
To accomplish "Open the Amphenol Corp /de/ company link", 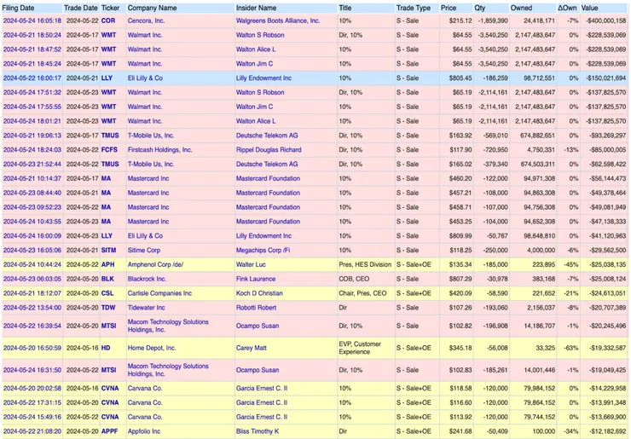I will pyautogui.click(x=155, y=264).
